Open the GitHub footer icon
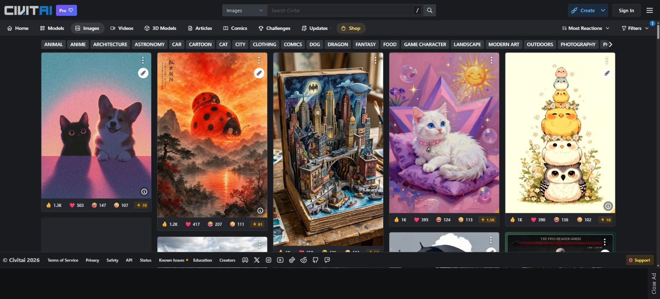This screenshot has width=660, height=299. pos(316,260)
